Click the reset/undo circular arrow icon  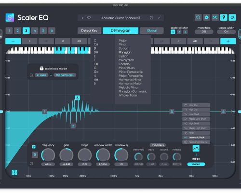(x=198, y=17)
